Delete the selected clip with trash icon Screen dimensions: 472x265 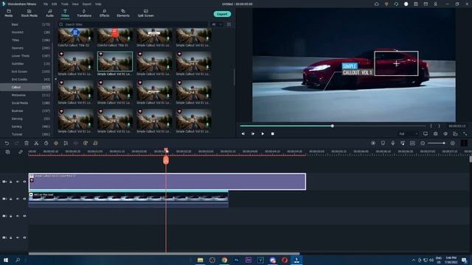[27, 144]
